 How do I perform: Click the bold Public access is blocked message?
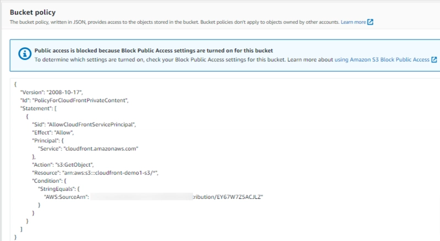(153, 51)
